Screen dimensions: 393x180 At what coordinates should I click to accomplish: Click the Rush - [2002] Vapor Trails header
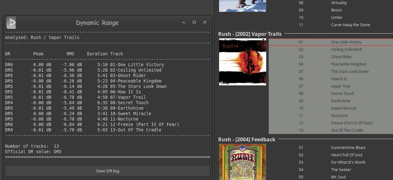pos(250,34)
